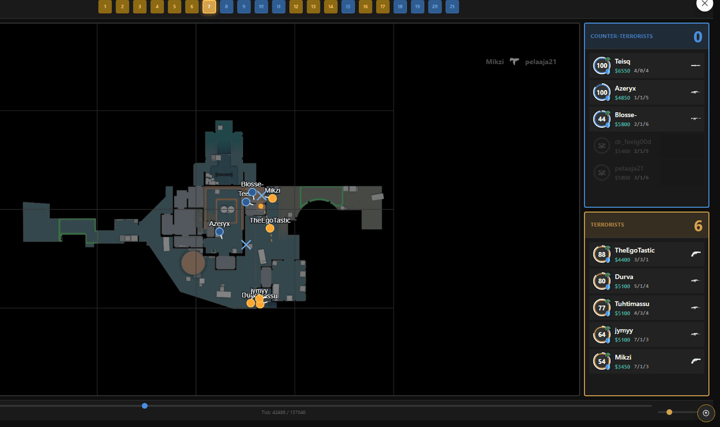Viewport: 720px width, 427px height.
Task: Go to round 6
Action: pos(192,7)
